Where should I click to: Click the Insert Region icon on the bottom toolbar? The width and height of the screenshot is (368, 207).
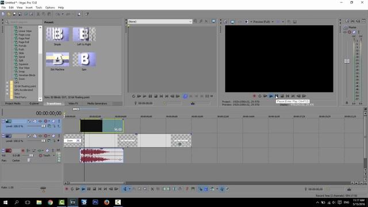tap(193, 189)
